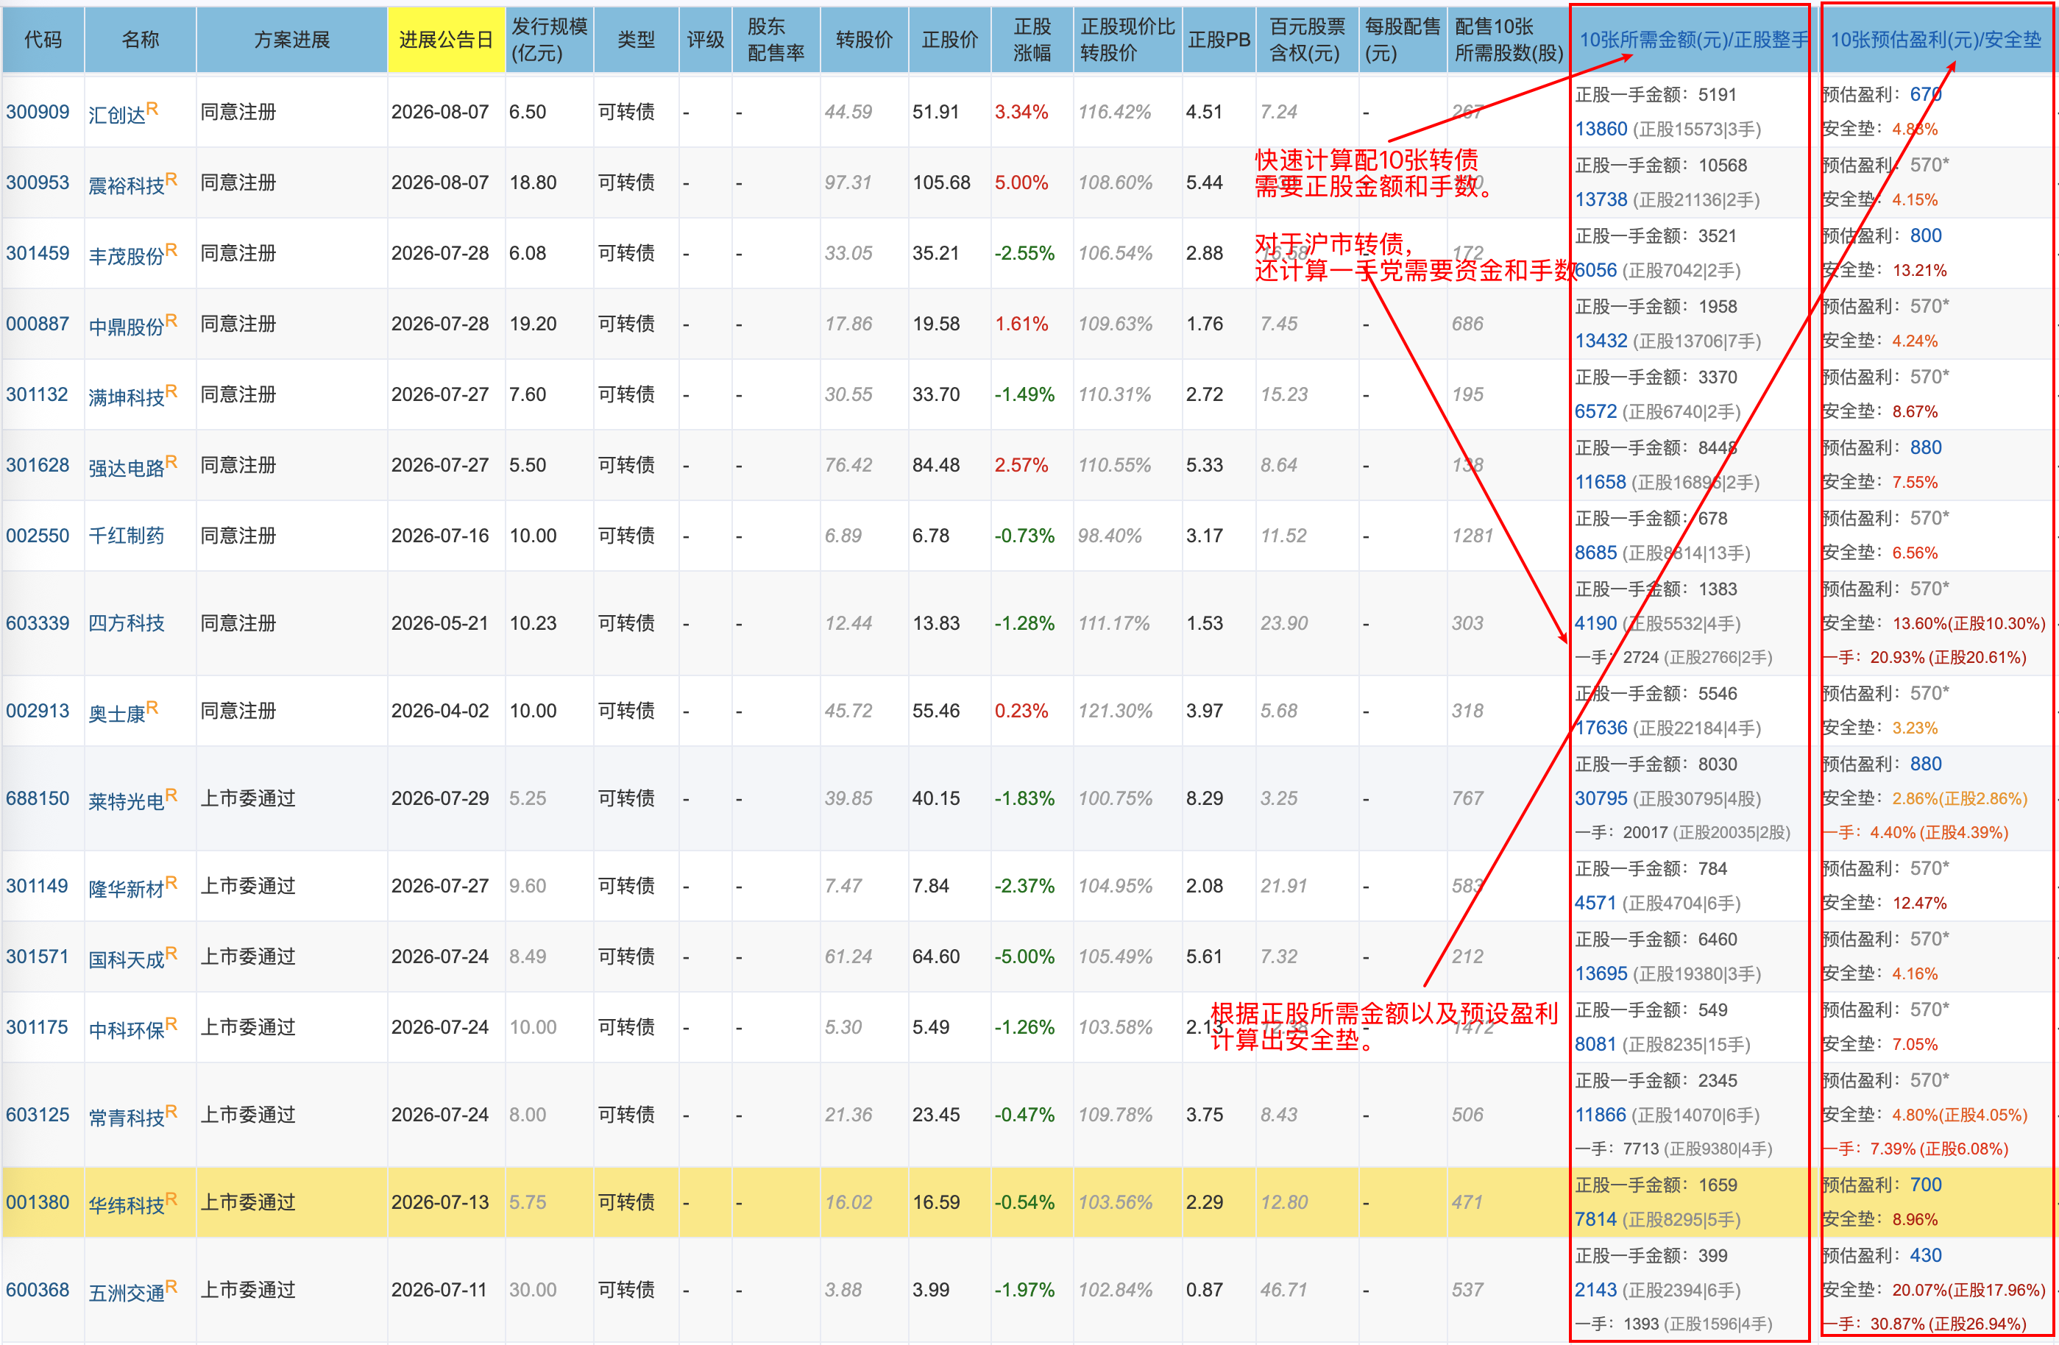Viewport: 2059px width, 1345px height.
Task: Open stock code link 300909
Action: [38, 112]
